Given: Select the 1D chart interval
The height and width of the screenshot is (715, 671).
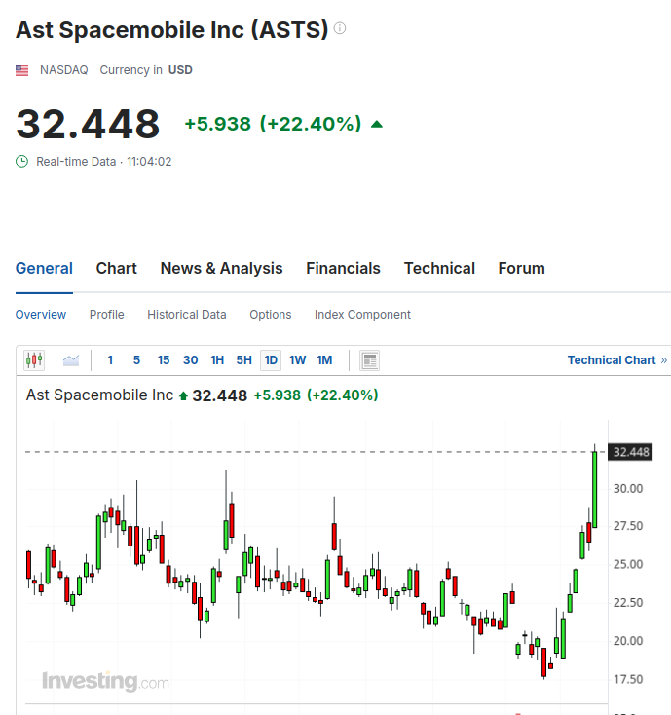Looking at the screenshot, I should (x=271, y=360).
